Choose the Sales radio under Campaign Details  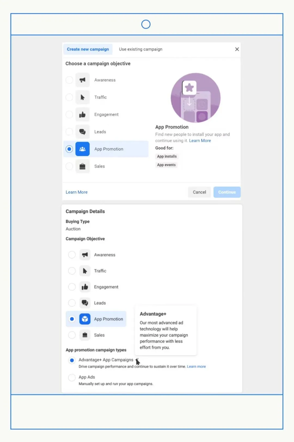[x=72, y=335]
